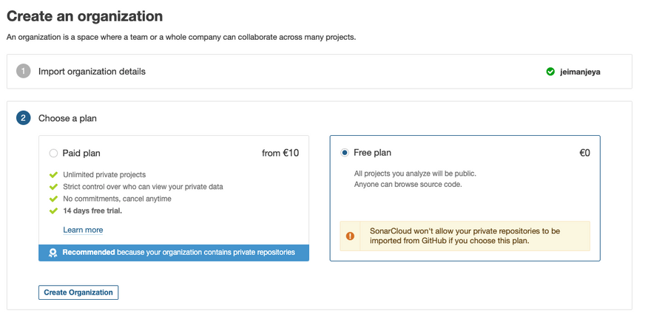651x322 pixels.
Task: Click the step 2 number circle
Action: click(24, 118)
